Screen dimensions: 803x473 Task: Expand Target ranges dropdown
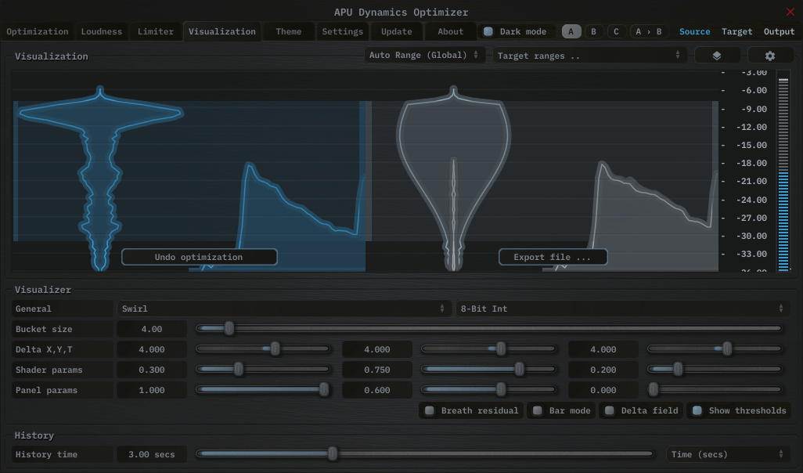coord(589,56)
